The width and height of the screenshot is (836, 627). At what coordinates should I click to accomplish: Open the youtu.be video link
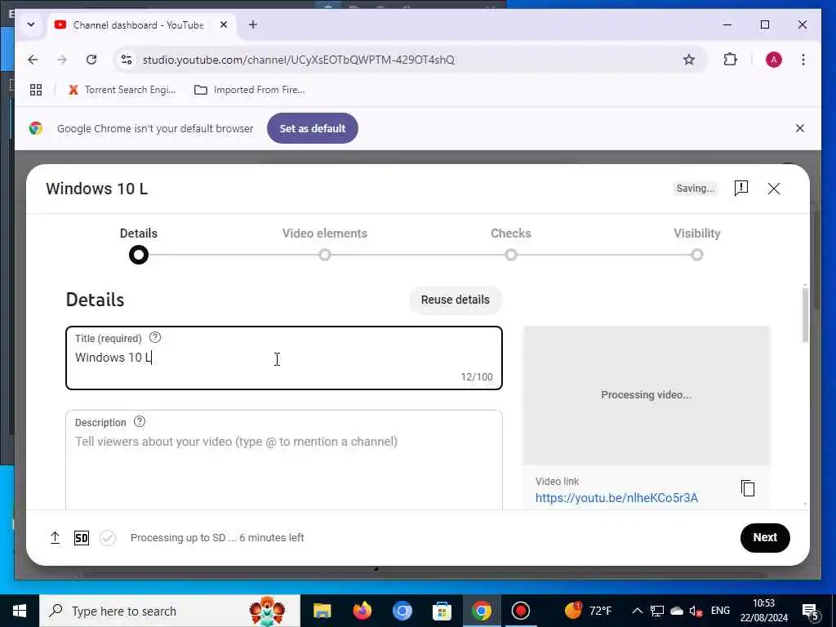click(616, 498)
